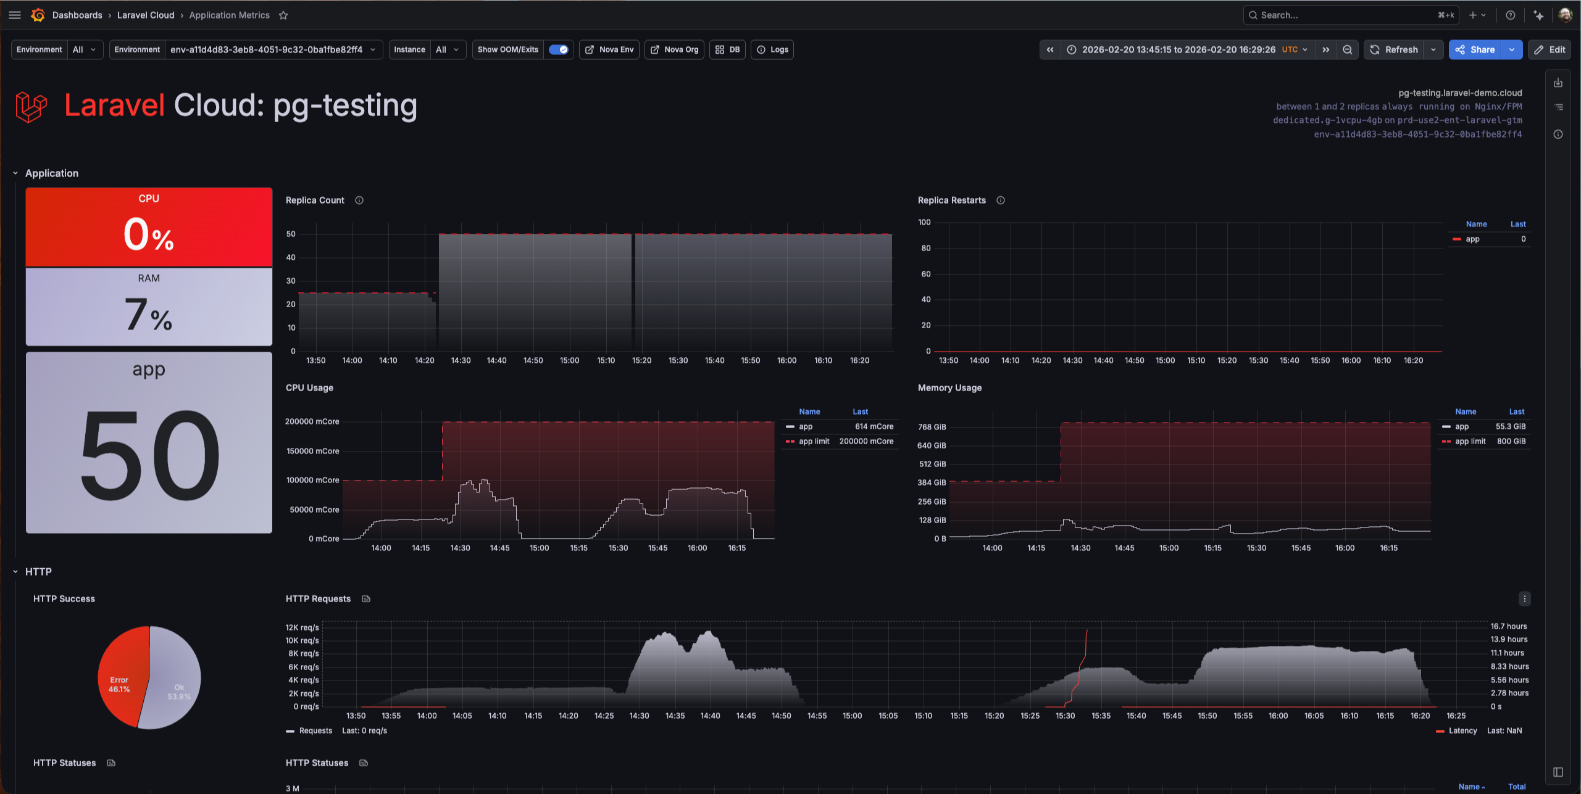Open refresh interval dropdown arrow
1581x794 pixels.
pyautogui.click(x=1433, y=49)
